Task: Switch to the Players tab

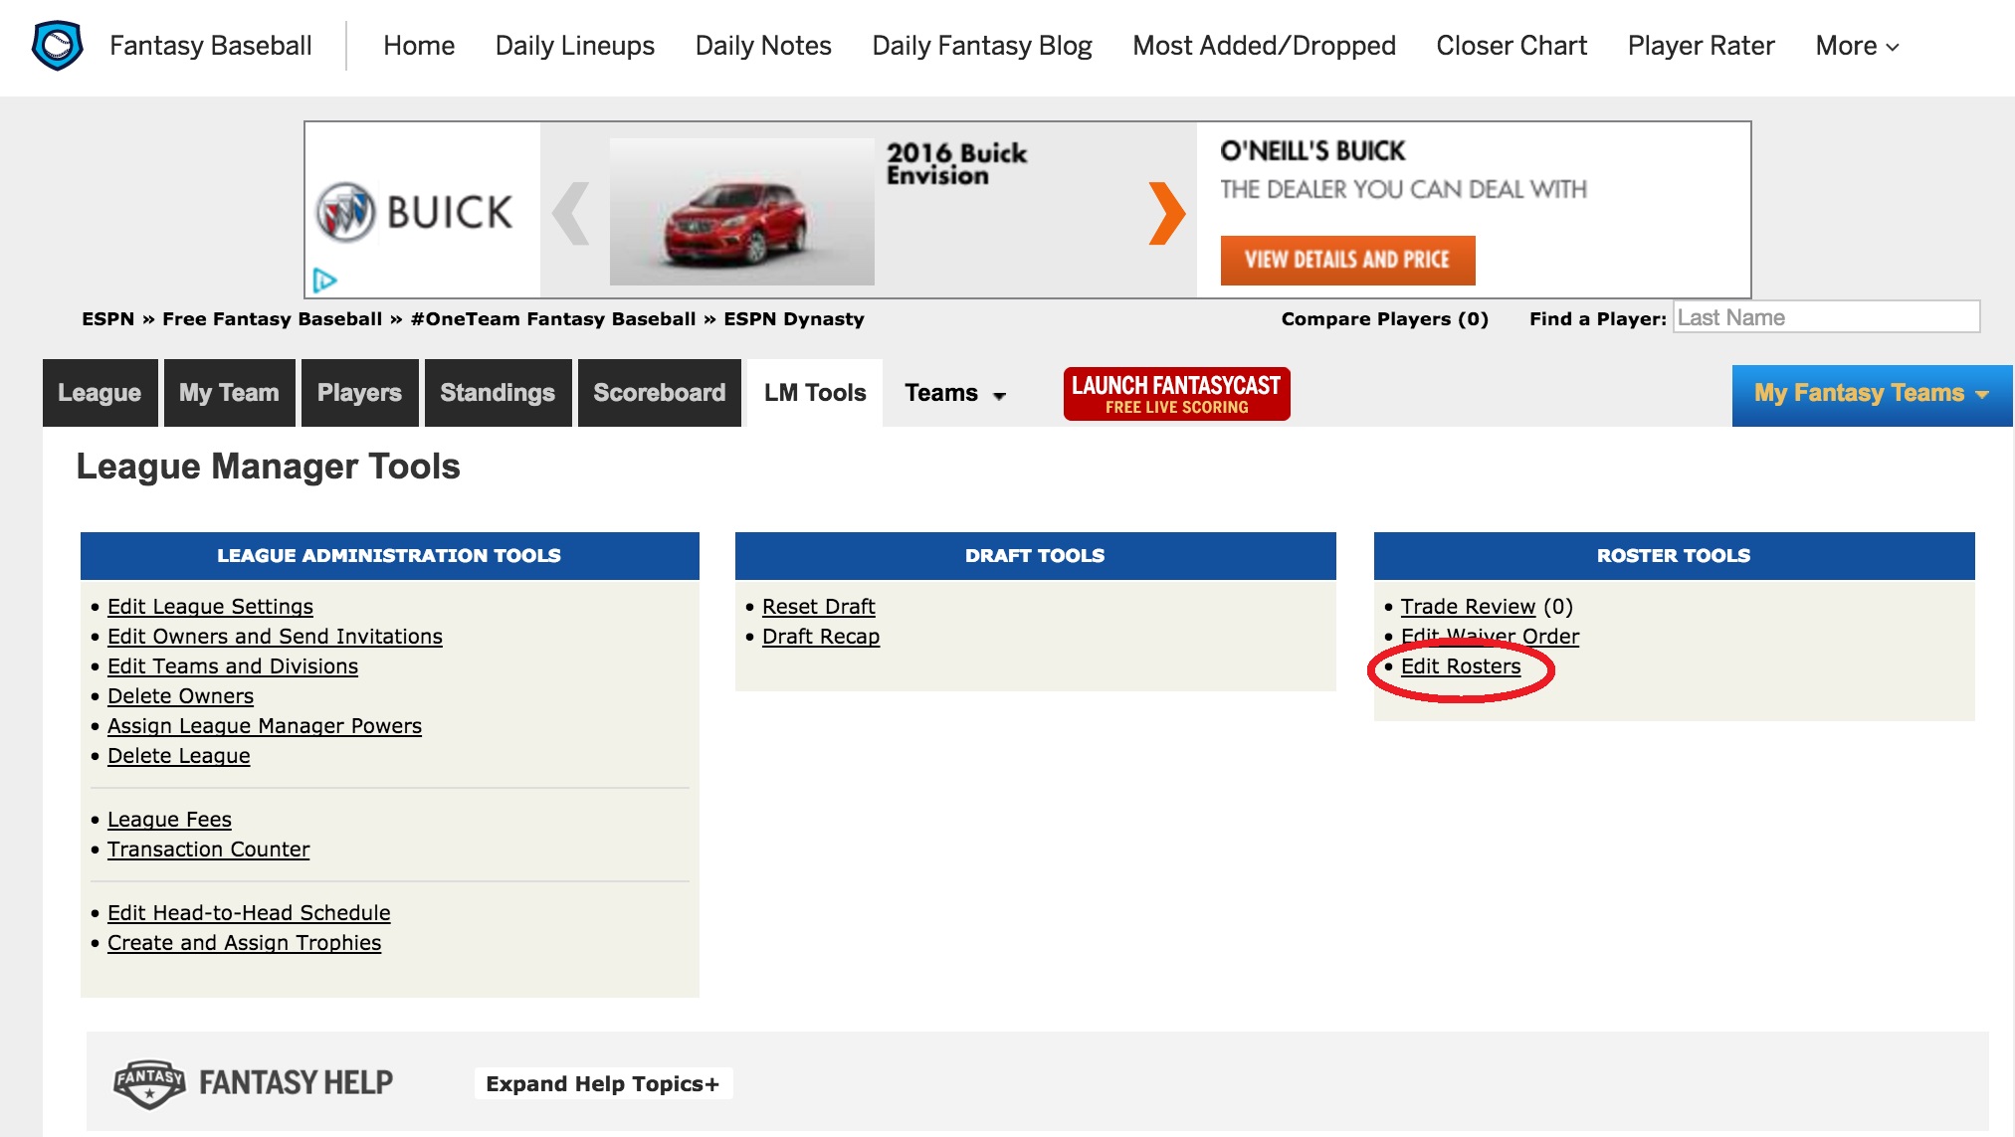Action: (359, 393)
